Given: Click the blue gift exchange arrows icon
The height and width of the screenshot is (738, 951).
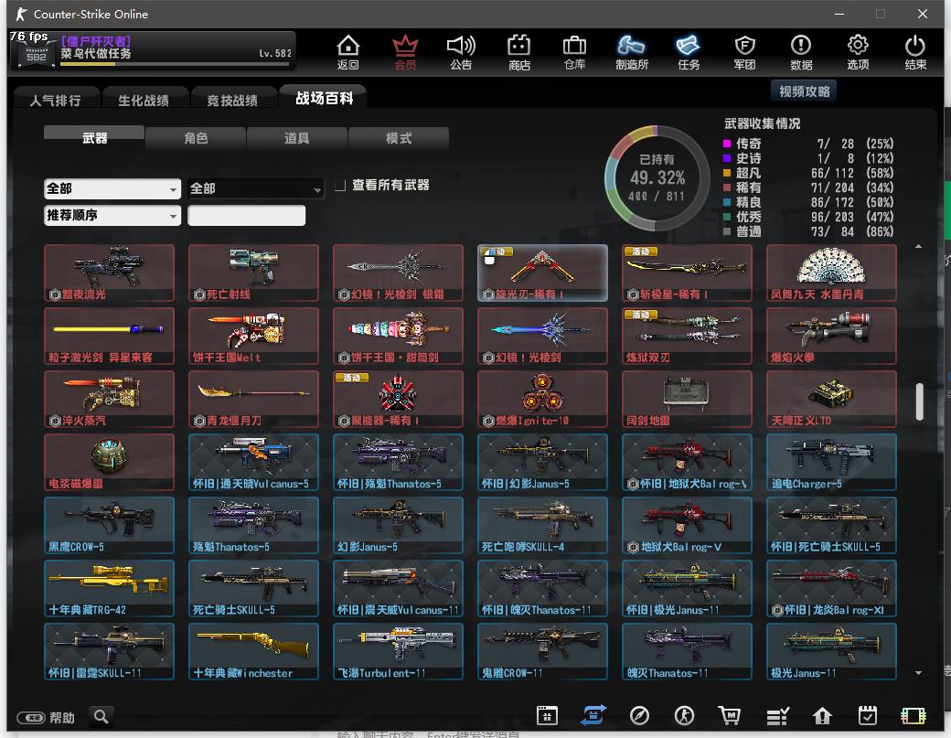Looking at the screenshot, I should click(593, 715).
